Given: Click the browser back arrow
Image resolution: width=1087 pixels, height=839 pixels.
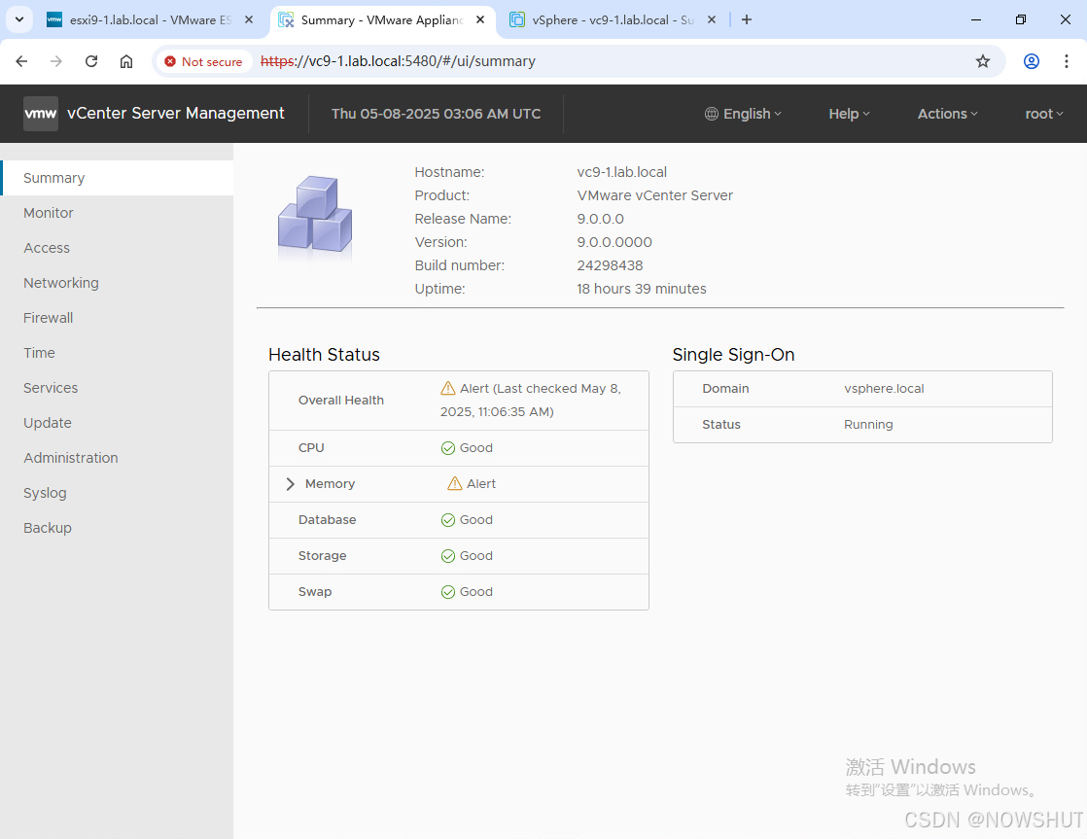Looking at the screenshot, I should click(21, 61).
